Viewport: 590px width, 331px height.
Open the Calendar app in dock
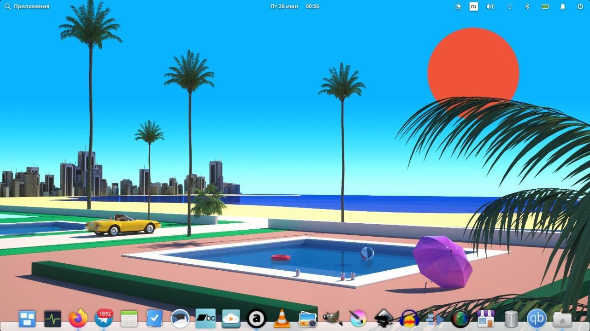coord(129,318)
